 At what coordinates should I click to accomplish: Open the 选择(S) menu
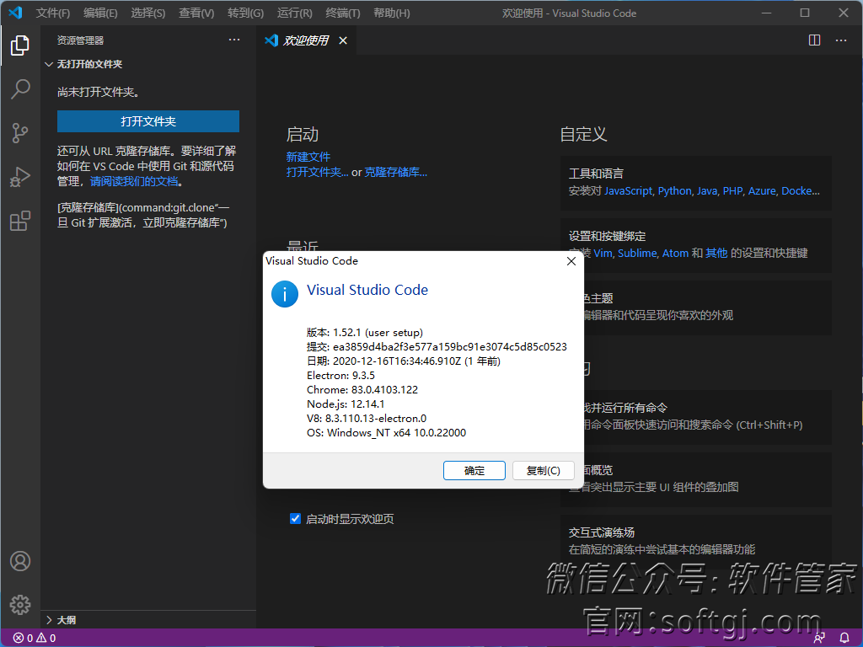point(148,13)
